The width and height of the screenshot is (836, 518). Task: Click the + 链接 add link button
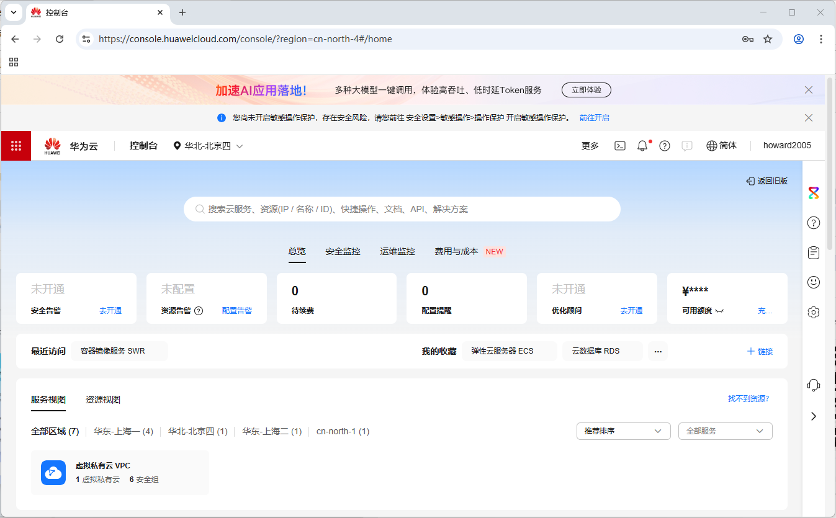point(760,351)
